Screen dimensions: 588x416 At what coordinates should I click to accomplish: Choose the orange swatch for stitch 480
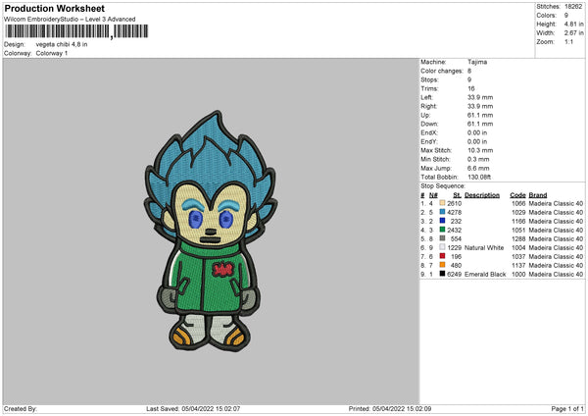[x=442, y=265]
